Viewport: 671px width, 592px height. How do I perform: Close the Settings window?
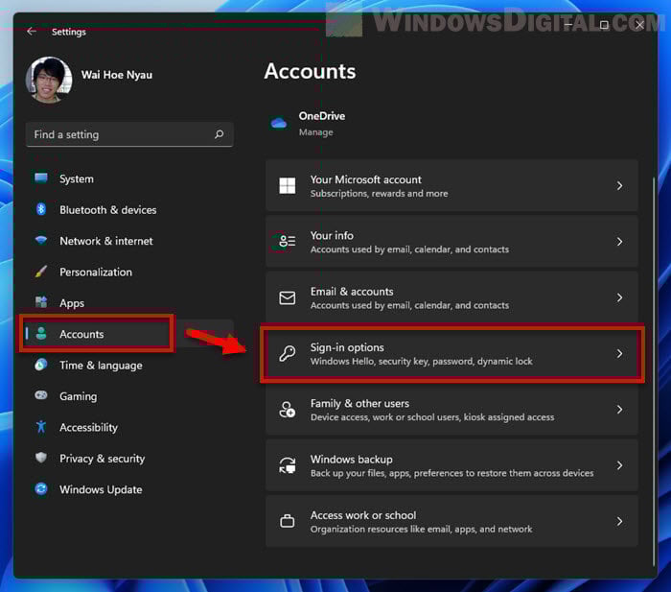tap(639, 25)
